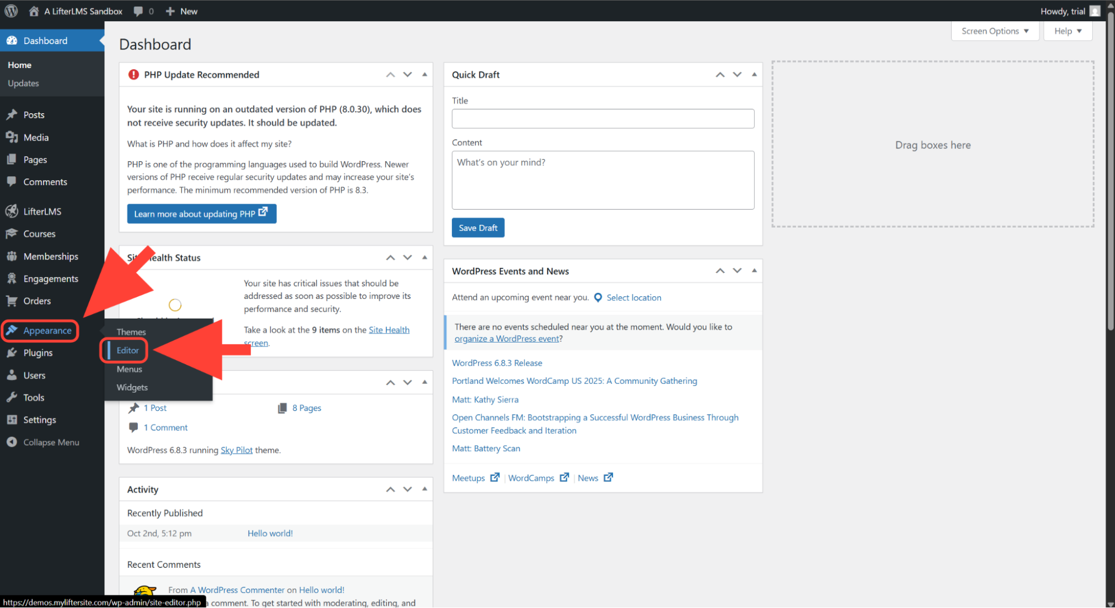The height and width of the screenshot is (608, 1115).
Task: Toggle the Activity panel collapse triangle
Action: coord(424,489)
